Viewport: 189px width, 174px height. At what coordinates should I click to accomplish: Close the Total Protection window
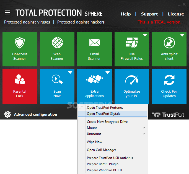point(184,5)
